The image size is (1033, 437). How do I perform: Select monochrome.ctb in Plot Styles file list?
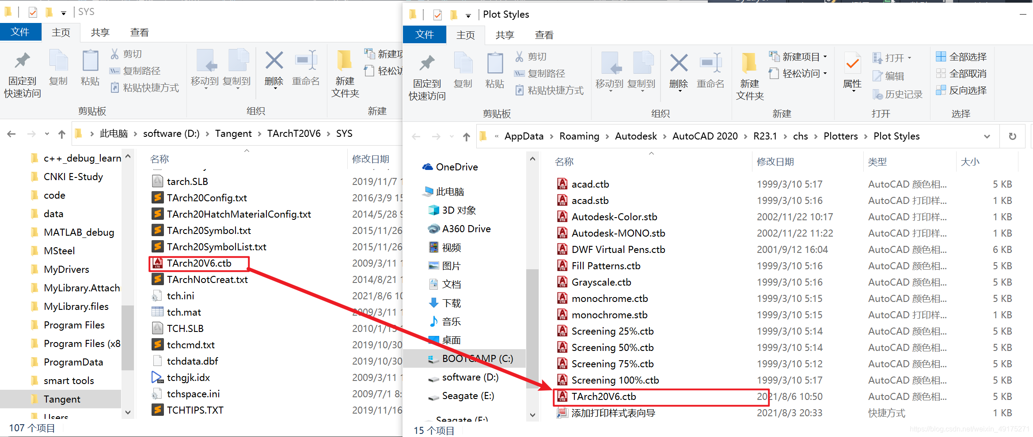tap(610, 298)
